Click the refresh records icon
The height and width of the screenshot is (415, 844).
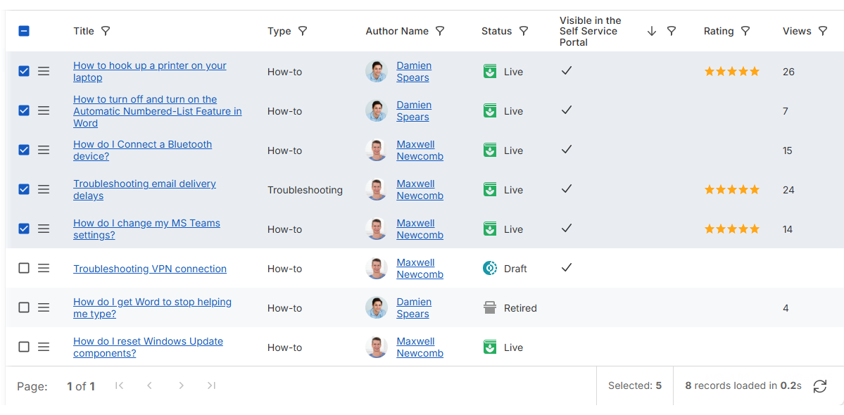pos(820,386)
